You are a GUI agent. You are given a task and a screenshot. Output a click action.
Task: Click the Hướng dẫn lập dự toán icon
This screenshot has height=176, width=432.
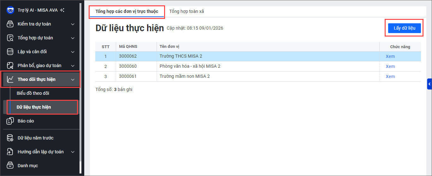pos(10,152)
